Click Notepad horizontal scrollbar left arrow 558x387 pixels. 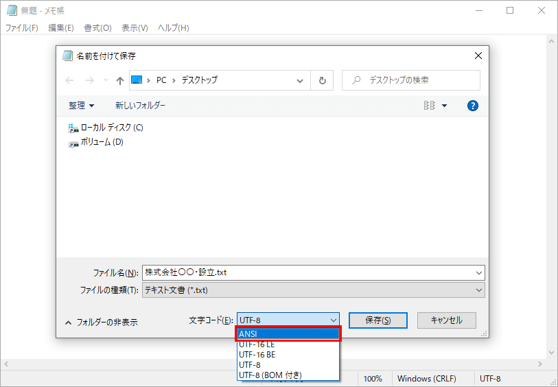[x=6, y=364]
